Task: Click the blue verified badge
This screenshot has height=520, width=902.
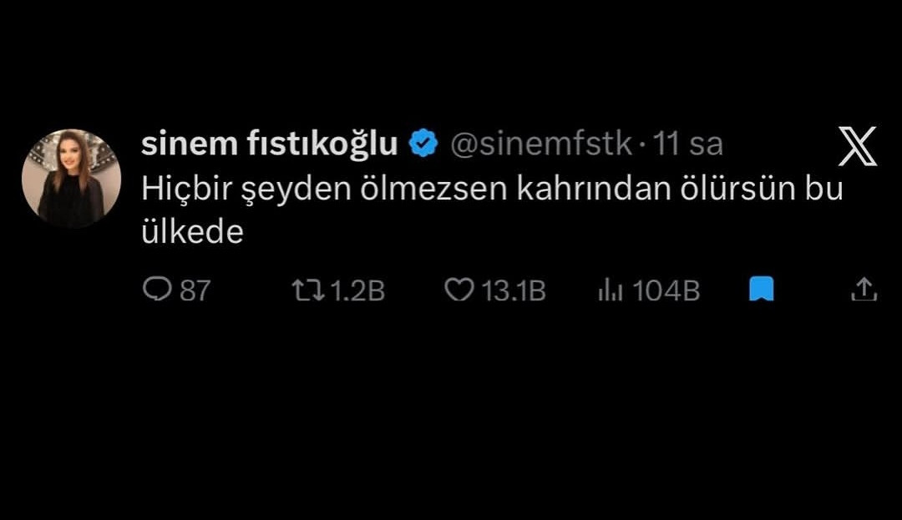Action: 424,144
